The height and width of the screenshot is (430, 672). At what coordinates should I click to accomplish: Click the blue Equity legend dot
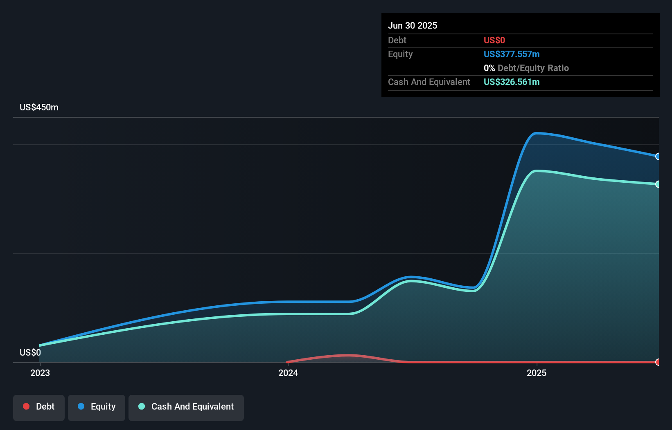81,406
